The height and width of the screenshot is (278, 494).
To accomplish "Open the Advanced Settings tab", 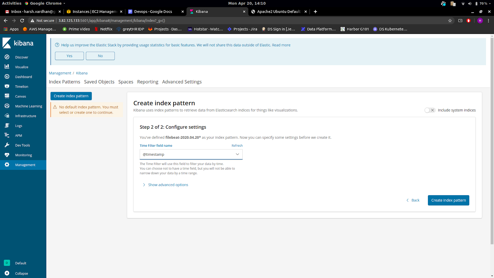I will [x=182, y=82].
